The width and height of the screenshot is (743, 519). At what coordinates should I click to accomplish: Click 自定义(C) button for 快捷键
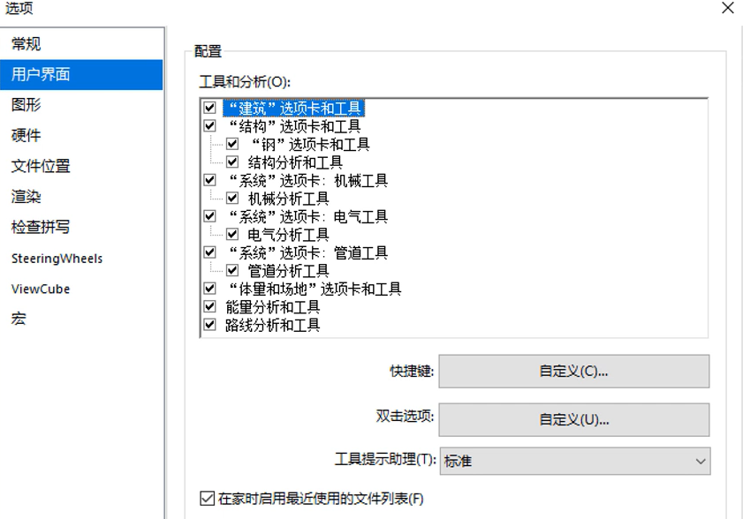(574, 372)
